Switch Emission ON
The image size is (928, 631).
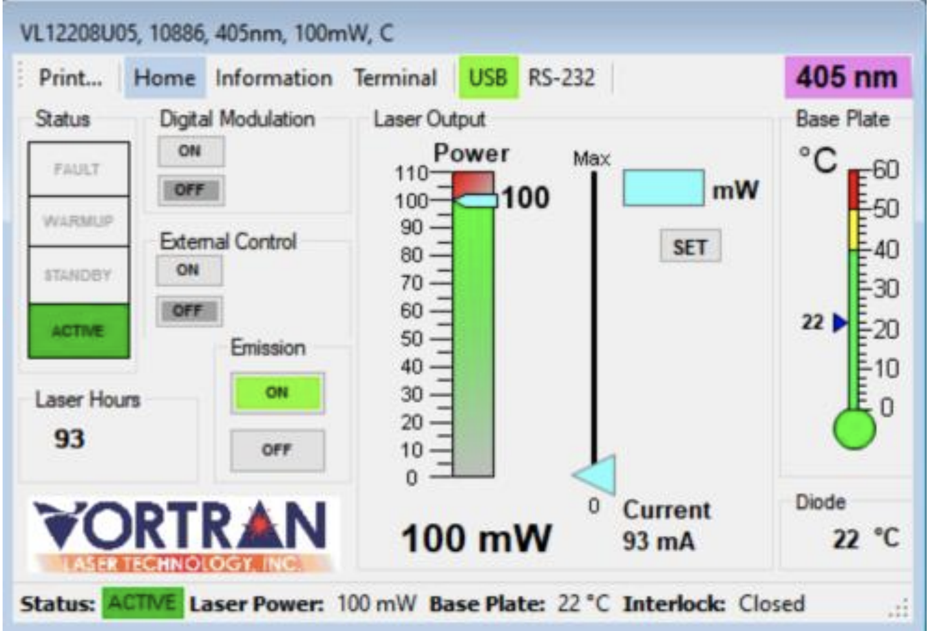(277, 393)
